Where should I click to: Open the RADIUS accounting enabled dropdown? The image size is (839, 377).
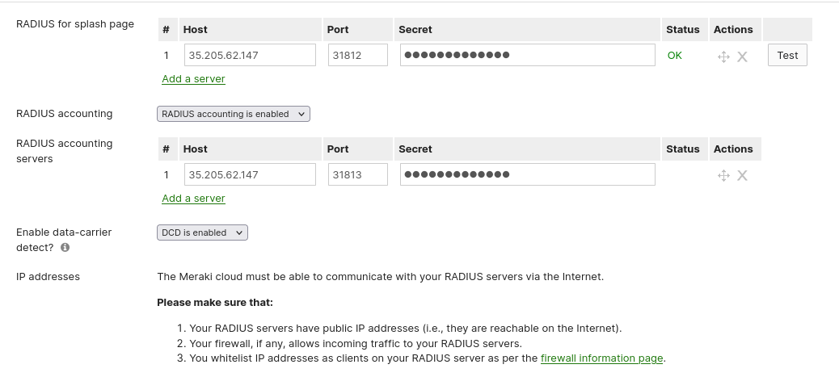(x=234, y=114)
